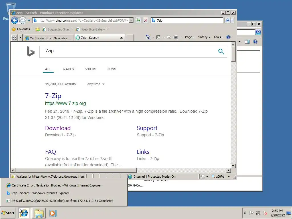Click the https://www.7-zip.org URL link
292x219 pixels.
(x=65, y=103)
